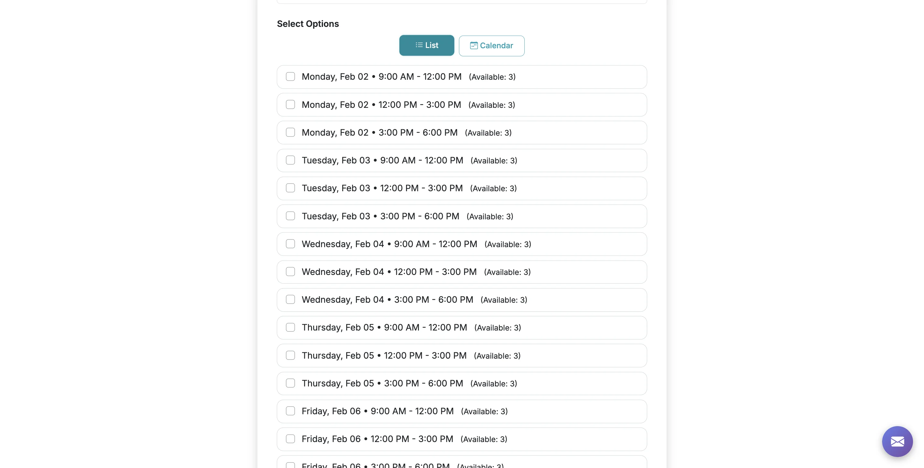
Task: Check the Monday Feb 02 9:00 AM slot
Action: click(x=290, y=76)
